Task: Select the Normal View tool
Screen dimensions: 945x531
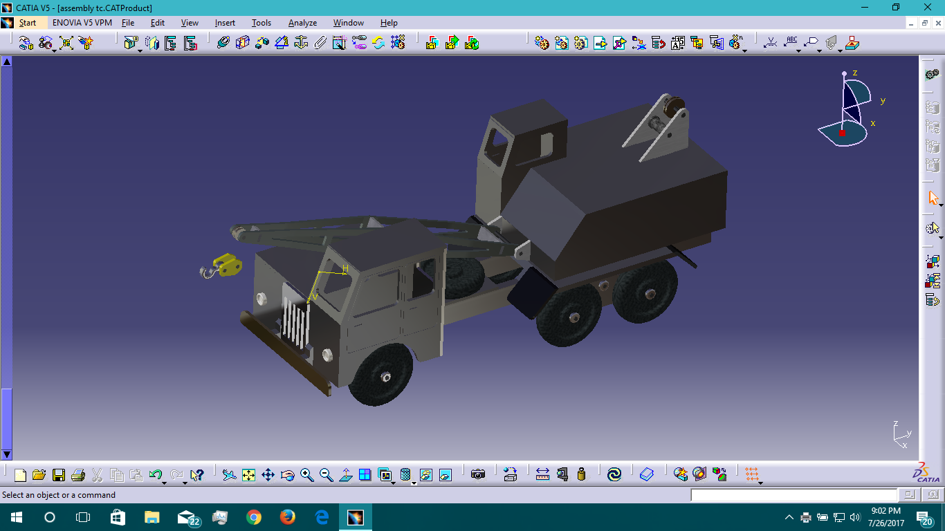Action: (x=346, y=474)
